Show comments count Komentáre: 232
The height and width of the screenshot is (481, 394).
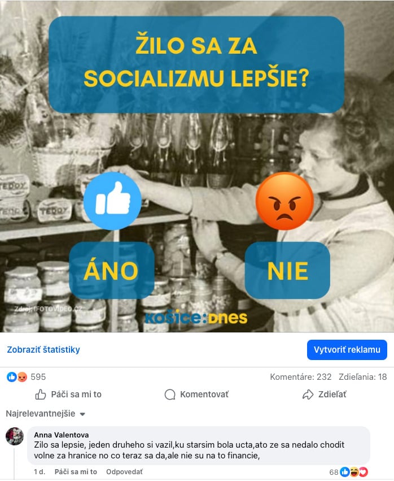tap(300, 376)
